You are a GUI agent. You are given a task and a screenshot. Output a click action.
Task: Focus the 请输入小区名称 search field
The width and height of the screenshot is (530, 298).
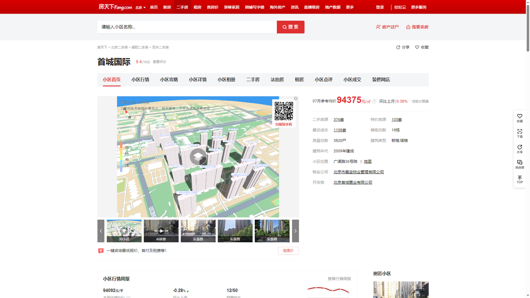point(187,27)
